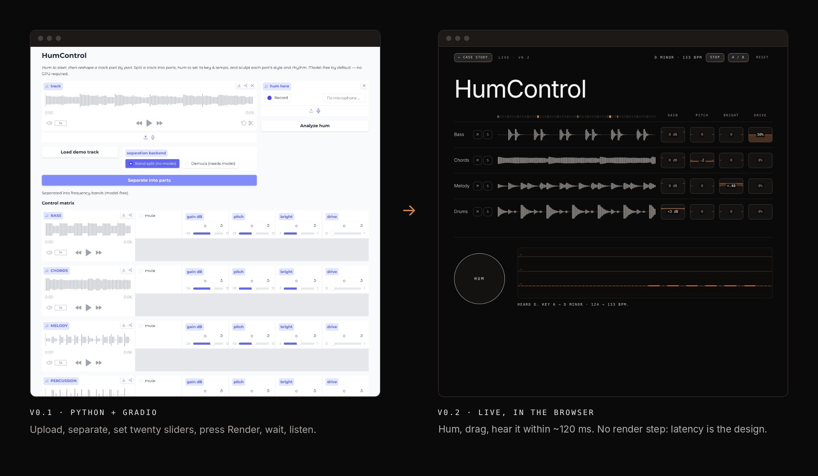Click microphone icon in hum here panel
The width and height of the screenshot is (818, 476).
click(318, 111)
